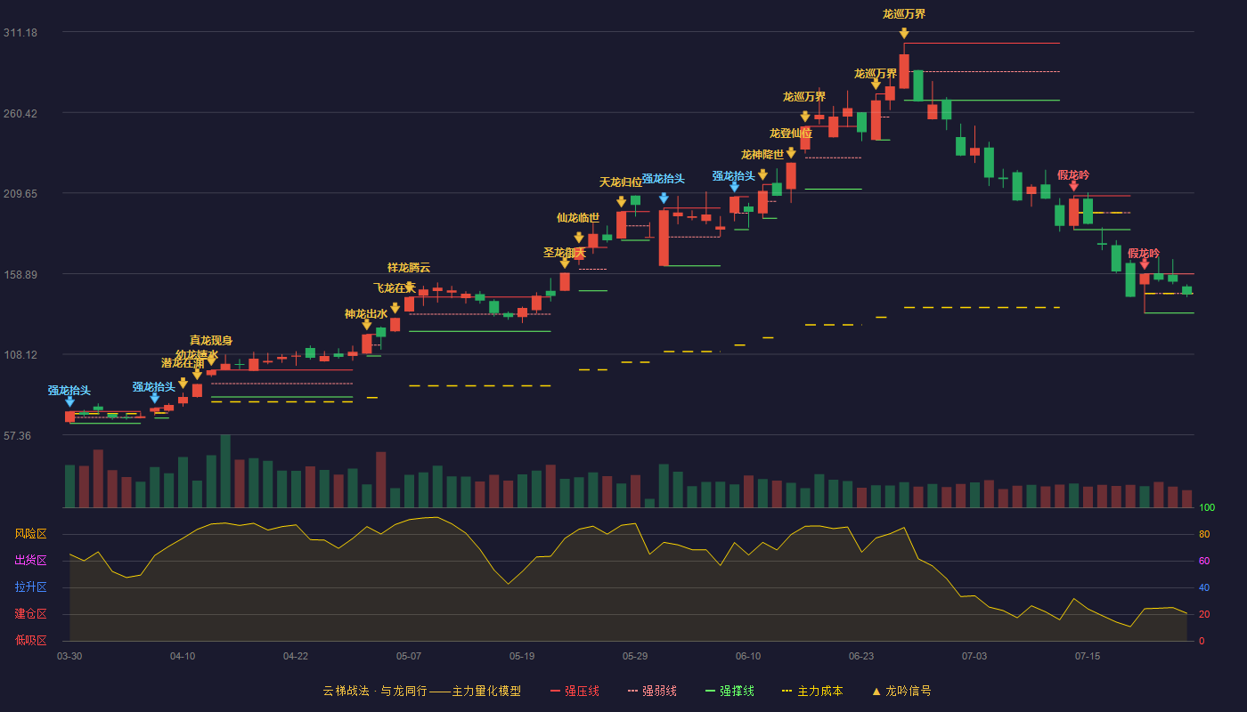1247x712 pixels.
Task: Click the 主力量化模型 legend label
Action: tap(486, 691)
